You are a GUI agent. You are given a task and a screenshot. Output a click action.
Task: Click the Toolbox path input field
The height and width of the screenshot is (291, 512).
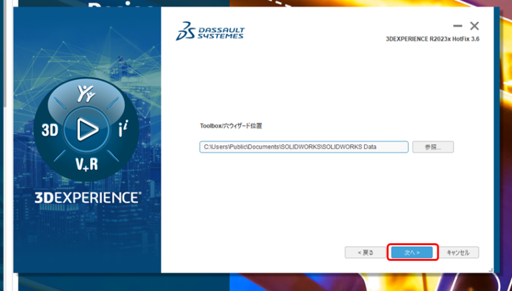(x=303, y=147)
